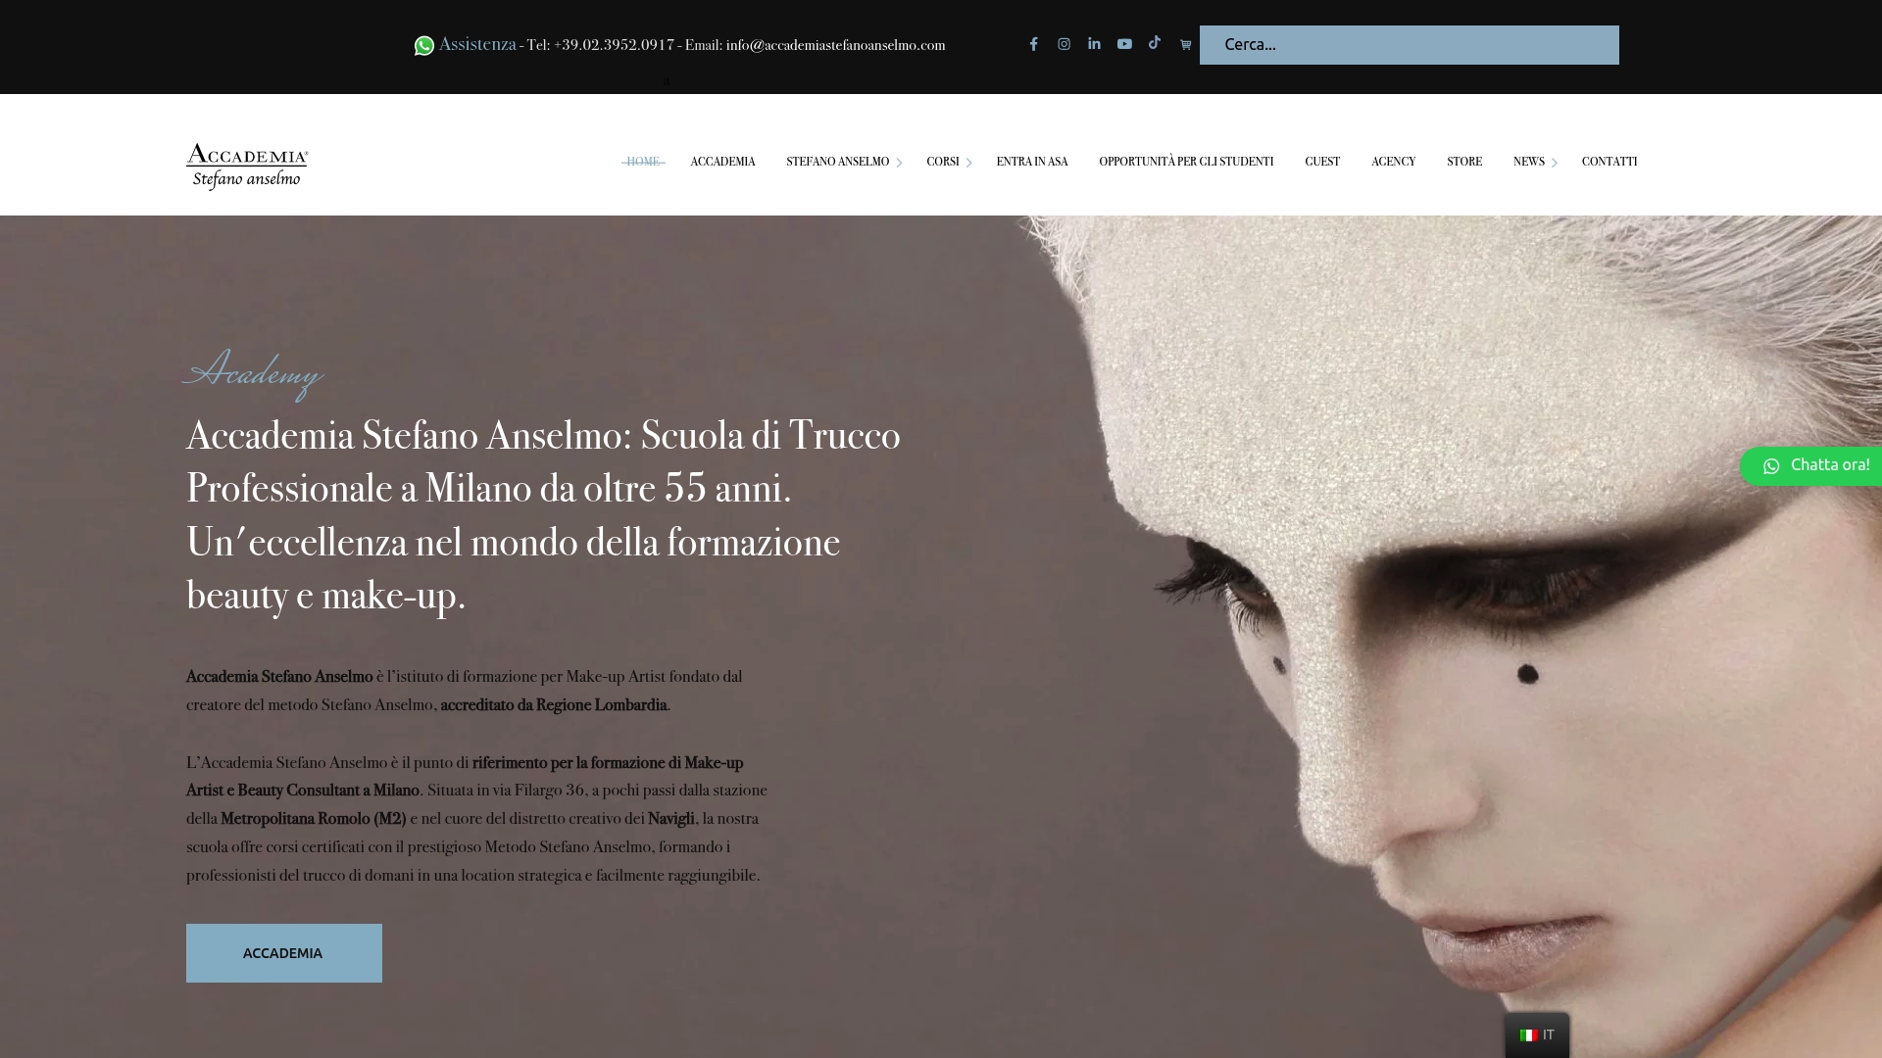Open the LinkedIn social icon
This screenshot has width=1882, height=1058.
pyautogui.click(x=1094, y=44)
